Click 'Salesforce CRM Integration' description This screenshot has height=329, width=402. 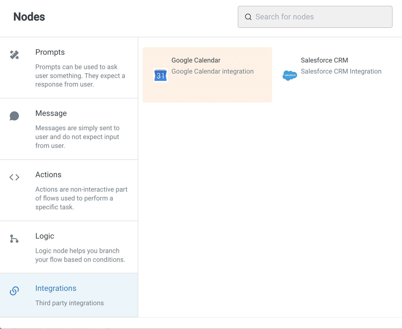341,71
